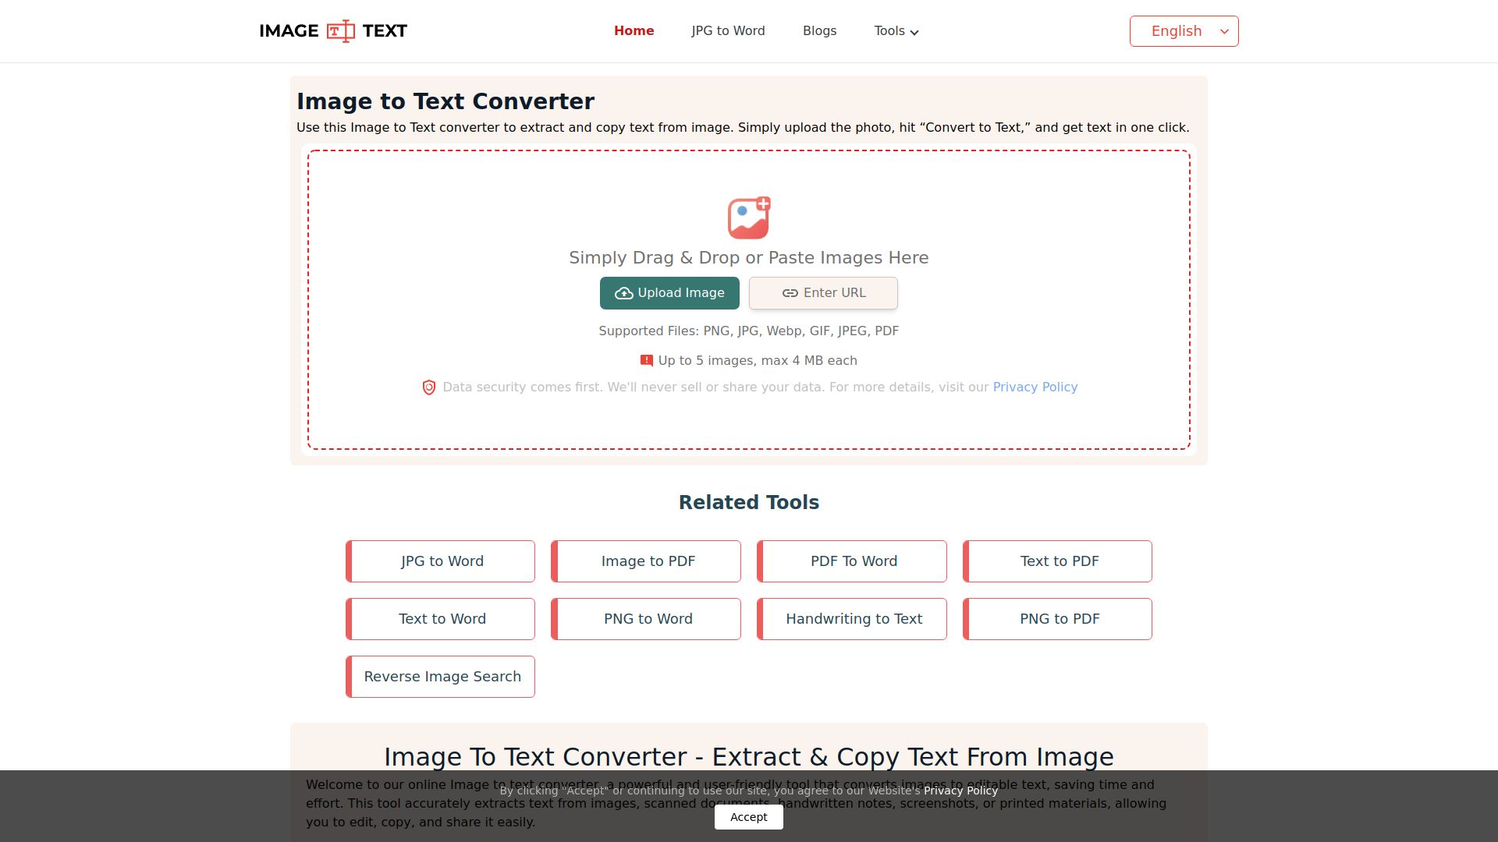This screenshot has height=842, width=1498.
Task: Click the image icon in the drop zone
Action: pyautogui.click(x=747, y=218)
